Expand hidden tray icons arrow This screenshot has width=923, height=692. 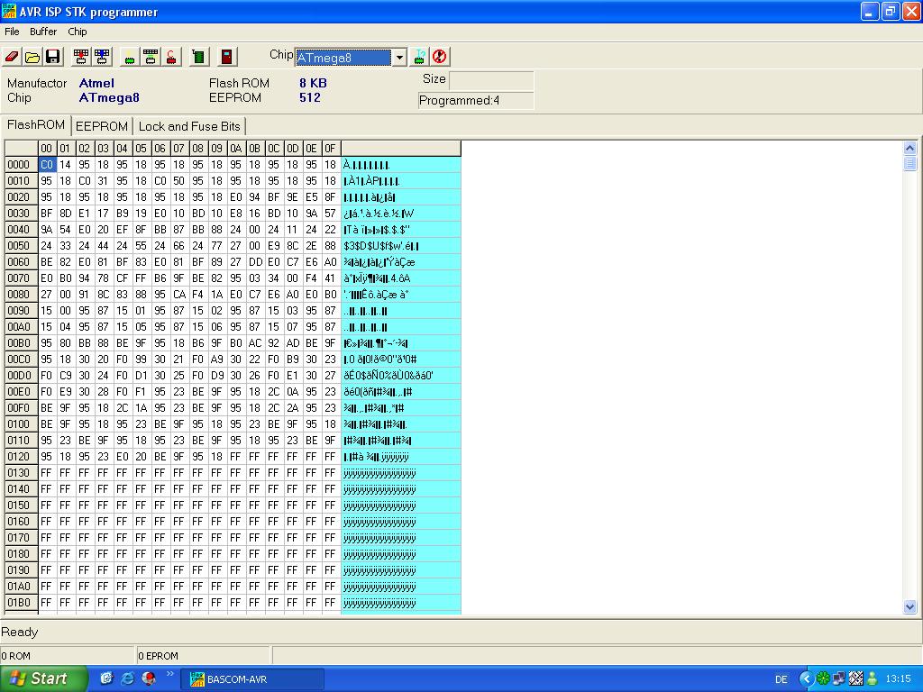(x=807, y=678)
